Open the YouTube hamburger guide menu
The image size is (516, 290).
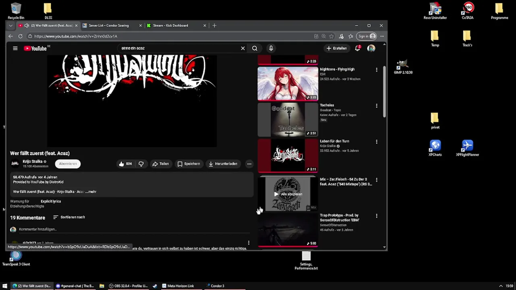tap(15, 48)
